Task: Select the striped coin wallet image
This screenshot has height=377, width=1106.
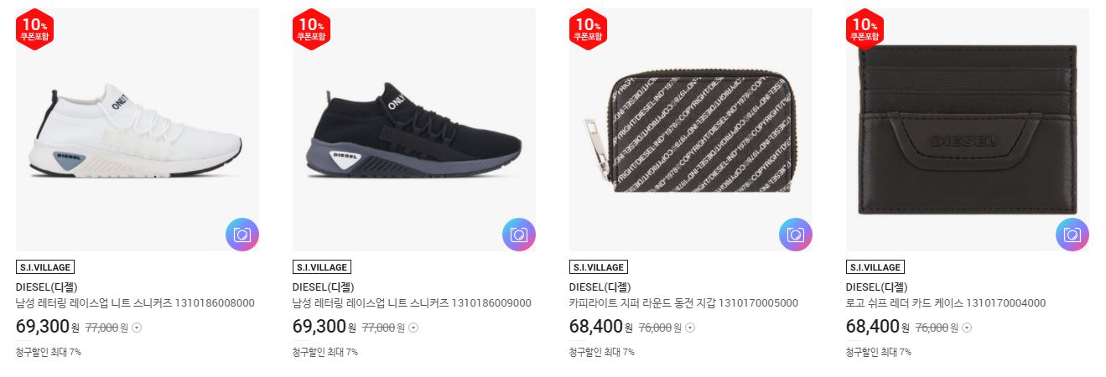Action: coord(691,130)
